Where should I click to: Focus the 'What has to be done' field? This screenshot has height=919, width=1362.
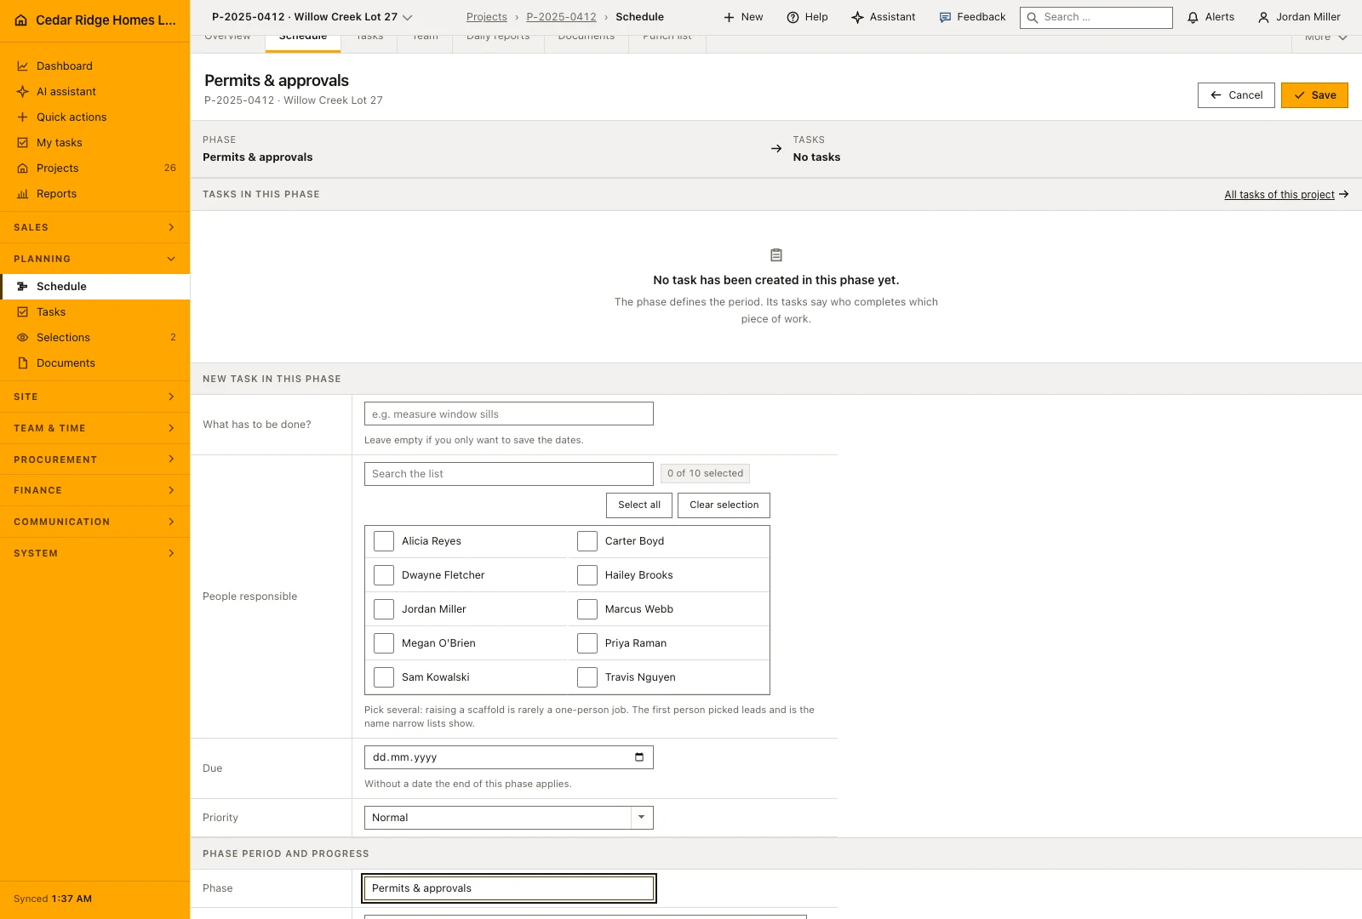tap(508, 414)
